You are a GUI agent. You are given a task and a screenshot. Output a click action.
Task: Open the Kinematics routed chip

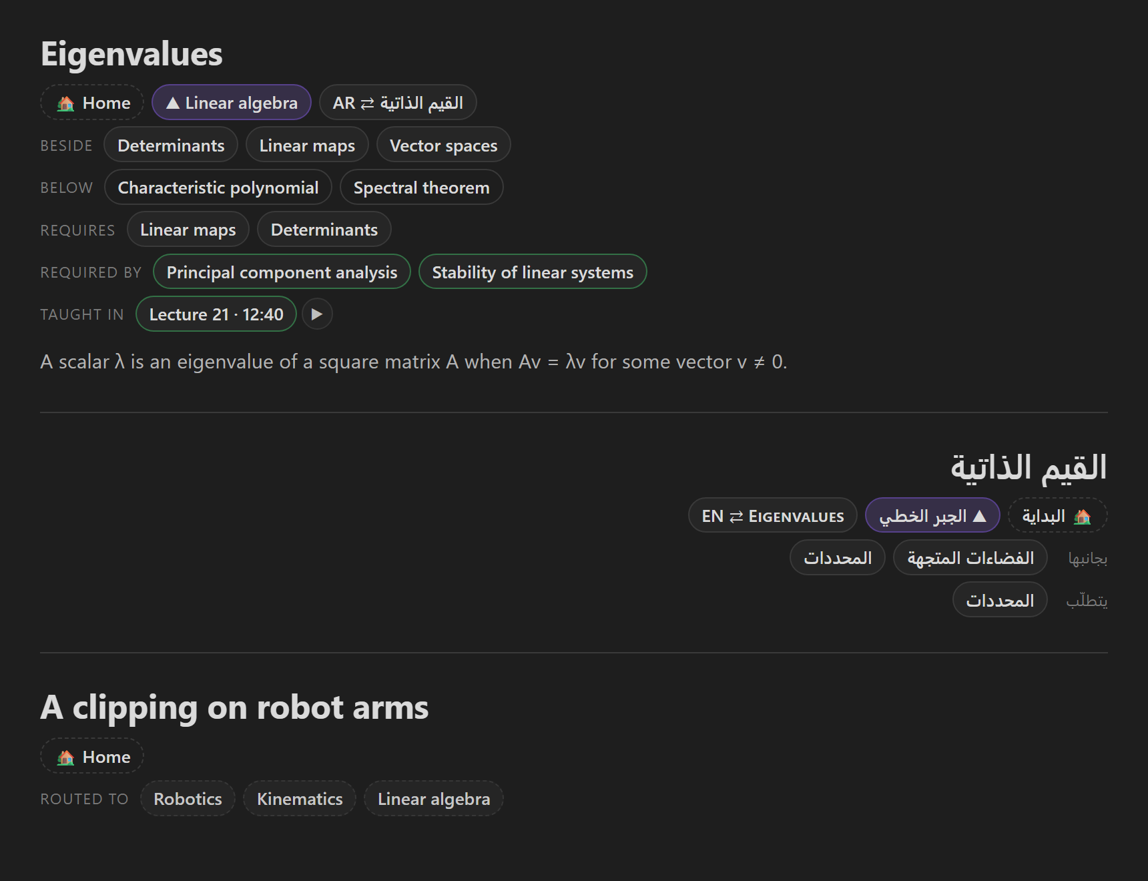coord(300,798)
